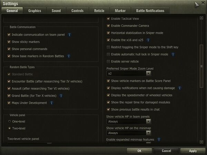Open Show vehicle HP on the minimap dropdown
This screenshot has width=207, height=155.
129,133
